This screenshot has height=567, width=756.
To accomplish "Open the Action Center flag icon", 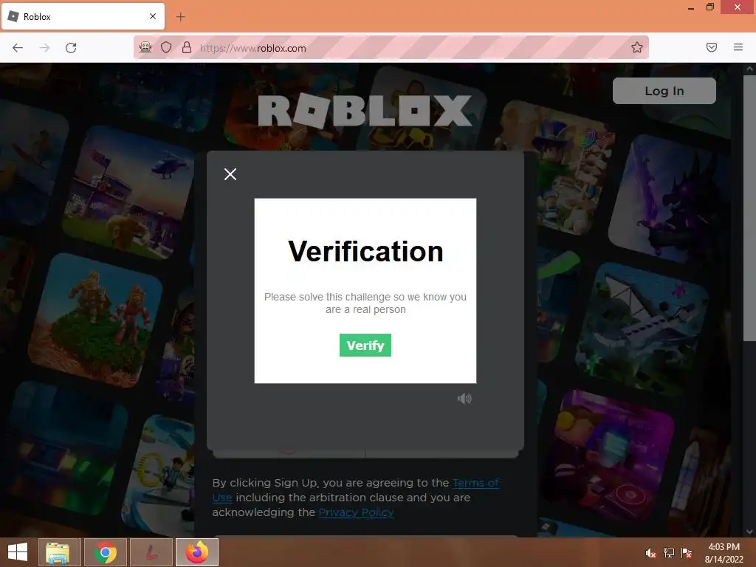I will (686, 553).
